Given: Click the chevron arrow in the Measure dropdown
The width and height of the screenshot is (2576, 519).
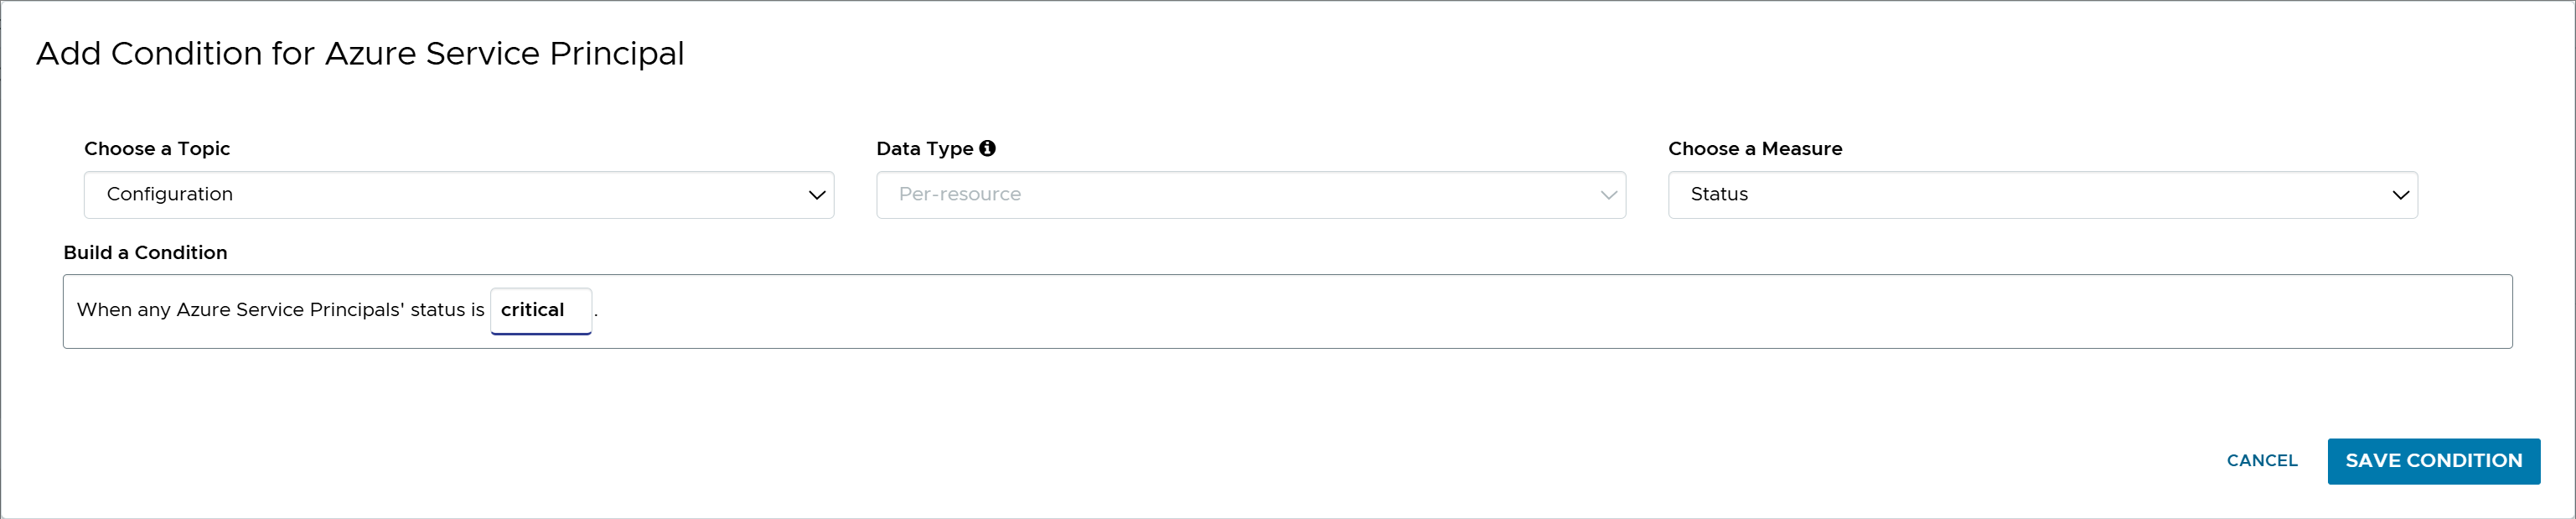Looking at the screenshot, I should coord(2400,195).
